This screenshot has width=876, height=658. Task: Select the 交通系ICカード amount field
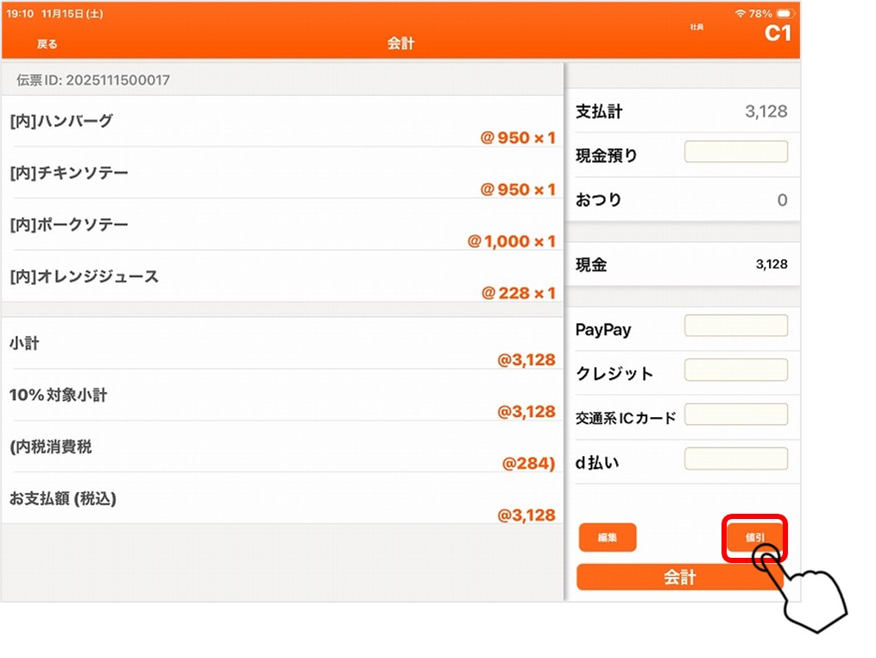click(735, 414)
